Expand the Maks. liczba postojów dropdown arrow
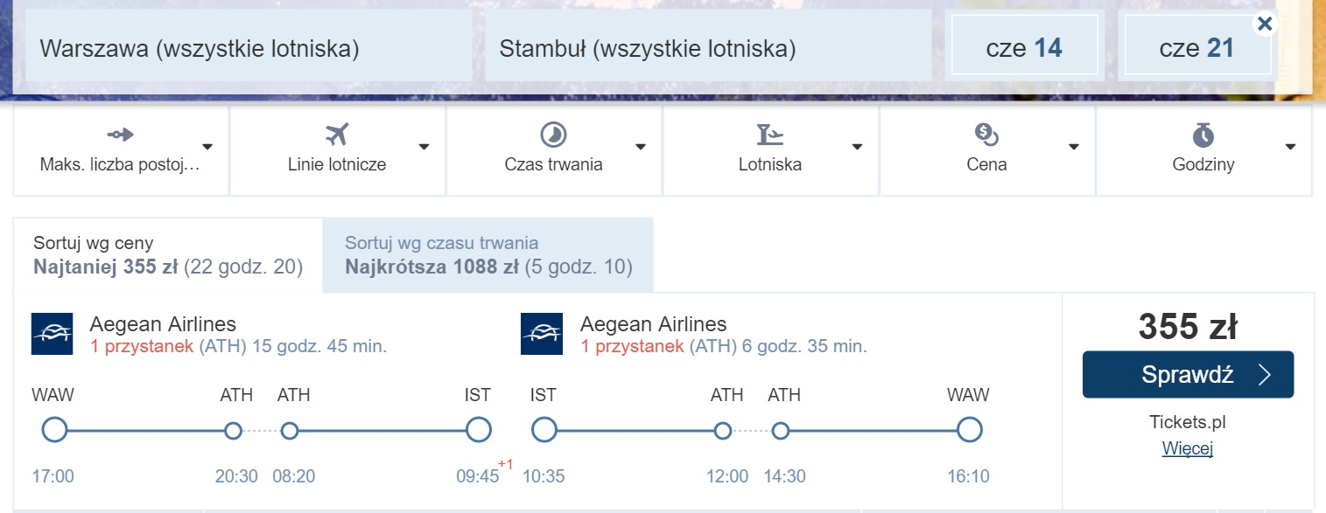 207,147
